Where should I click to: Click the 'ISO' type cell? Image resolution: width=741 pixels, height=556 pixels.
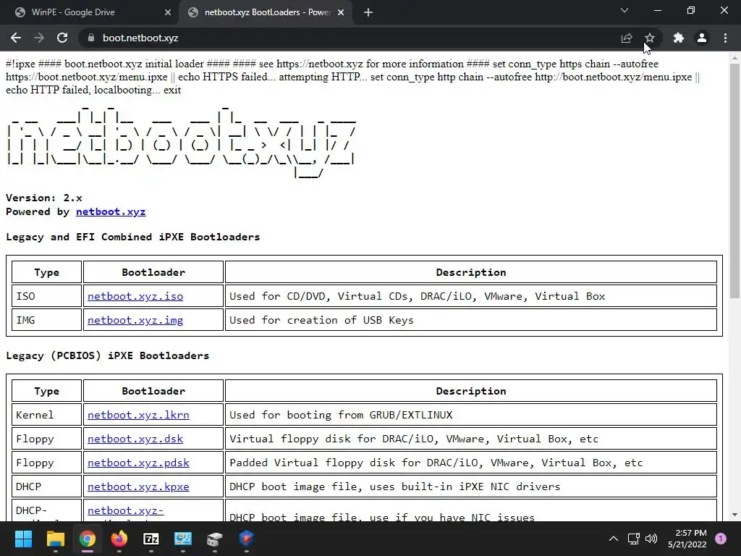click(x=46, y=296)
